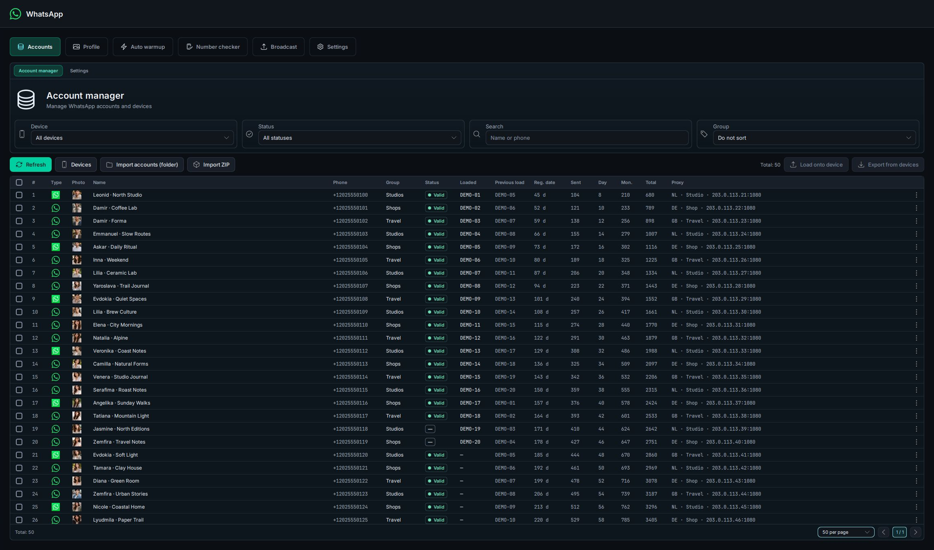The image size is (934, 550).
Task: Click the Import ZIP button
Action: click(211, 165)
